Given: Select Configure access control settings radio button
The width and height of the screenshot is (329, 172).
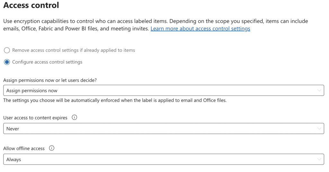Looking at the screenshot, I should [x=7, y=62].
